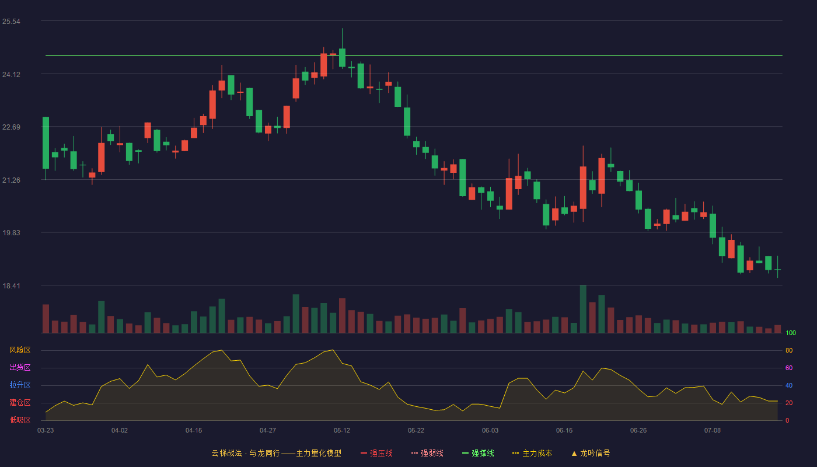Click the 拉升区 zone label

[x=20, y=385]
